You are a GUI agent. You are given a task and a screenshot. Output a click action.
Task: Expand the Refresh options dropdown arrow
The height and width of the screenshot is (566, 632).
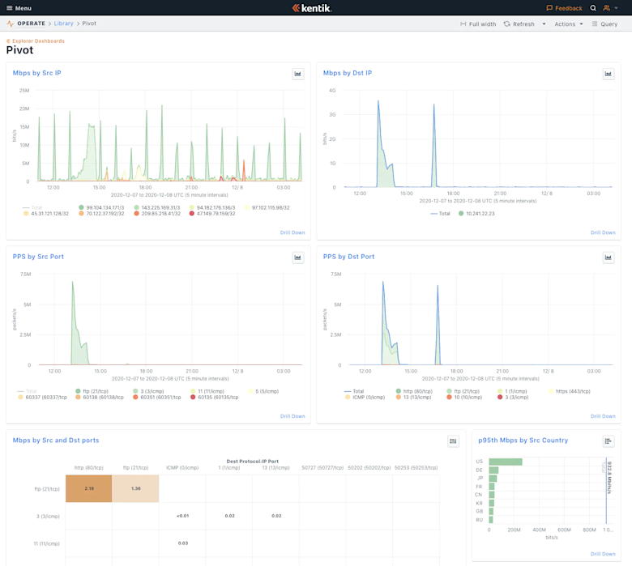tap(544, 24)
